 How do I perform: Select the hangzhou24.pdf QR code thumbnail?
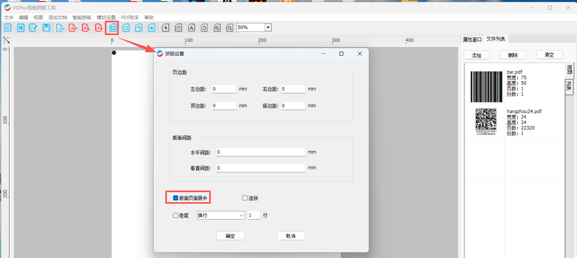click(x=486, y=122)
